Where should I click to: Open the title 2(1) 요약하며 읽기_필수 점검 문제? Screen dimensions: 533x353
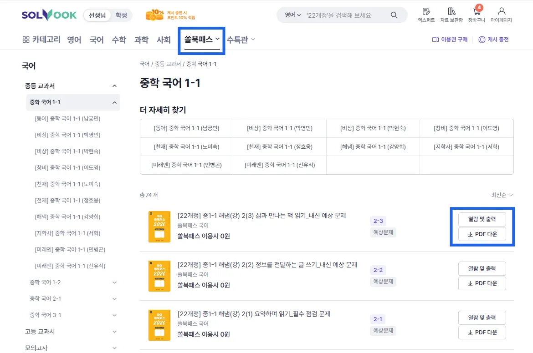pyautogui.click(x=254, y=314)
